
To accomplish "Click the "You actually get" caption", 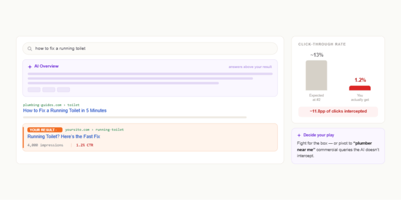I will [360, 97].
